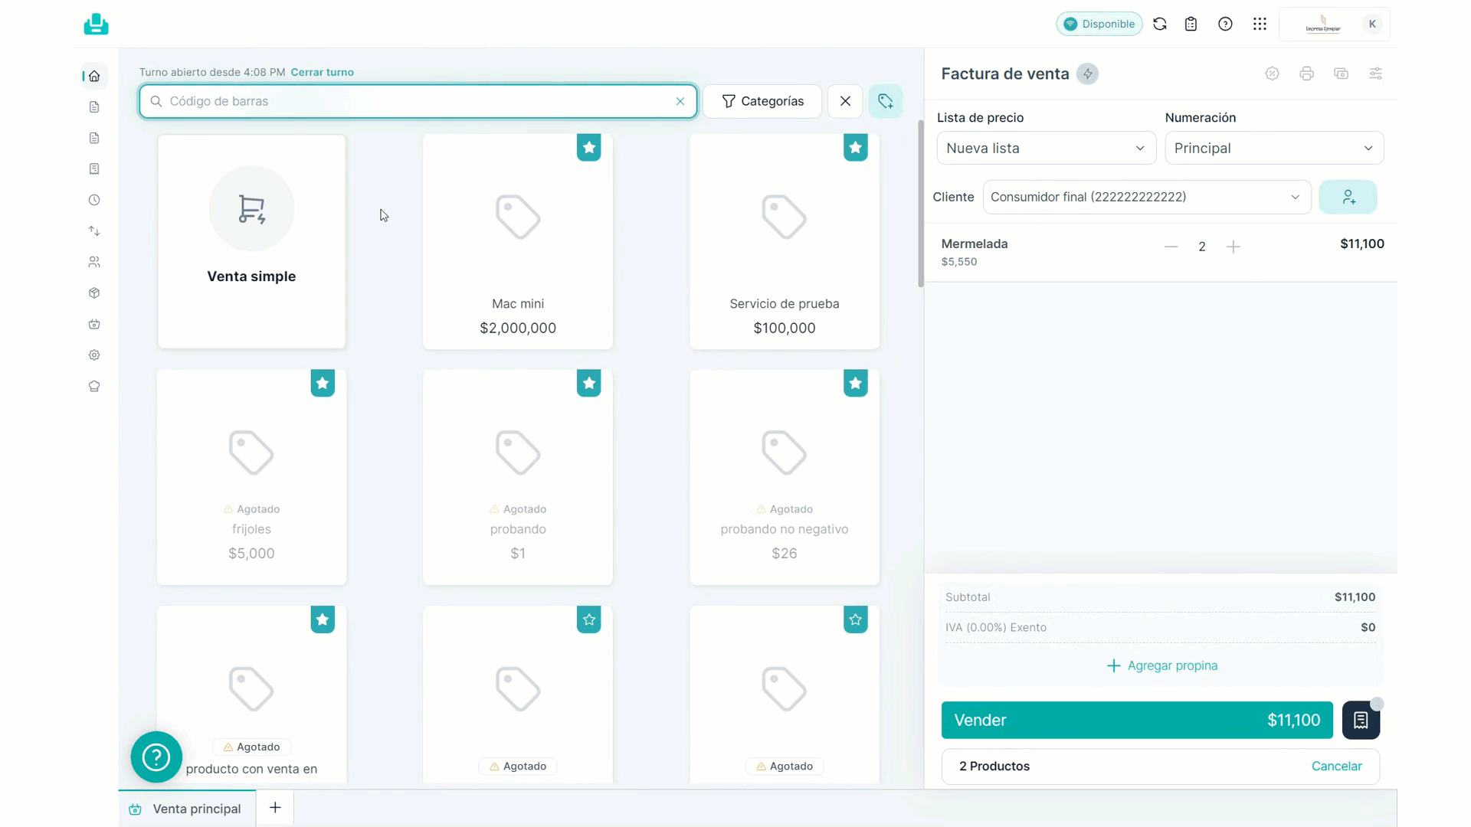Viewport: 1471px width, 827px height.
Task: Click Agregar propina
Action: (1161, 665)
